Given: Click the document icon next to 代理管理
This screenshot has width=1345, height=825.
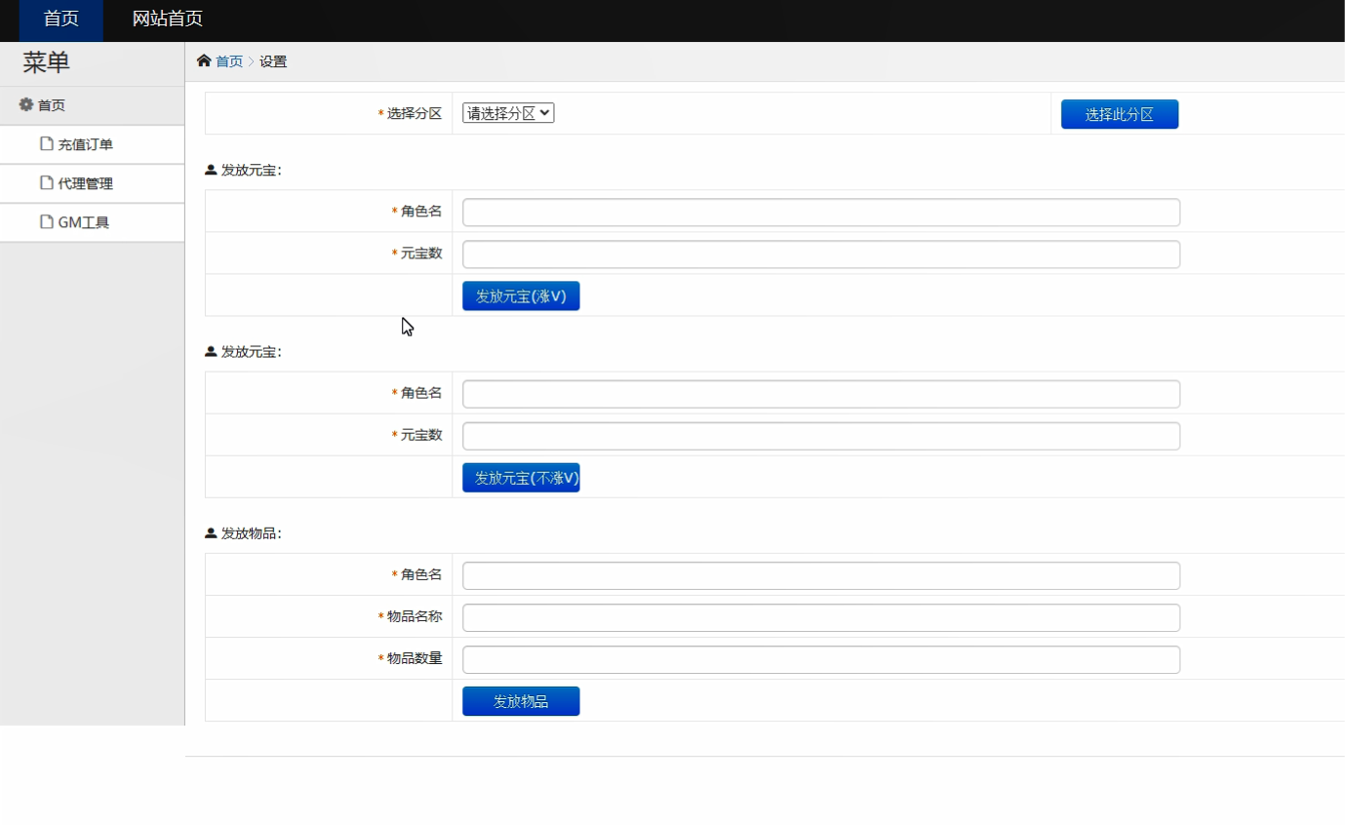Looking at the screenshot, I should tap(46, 183).
